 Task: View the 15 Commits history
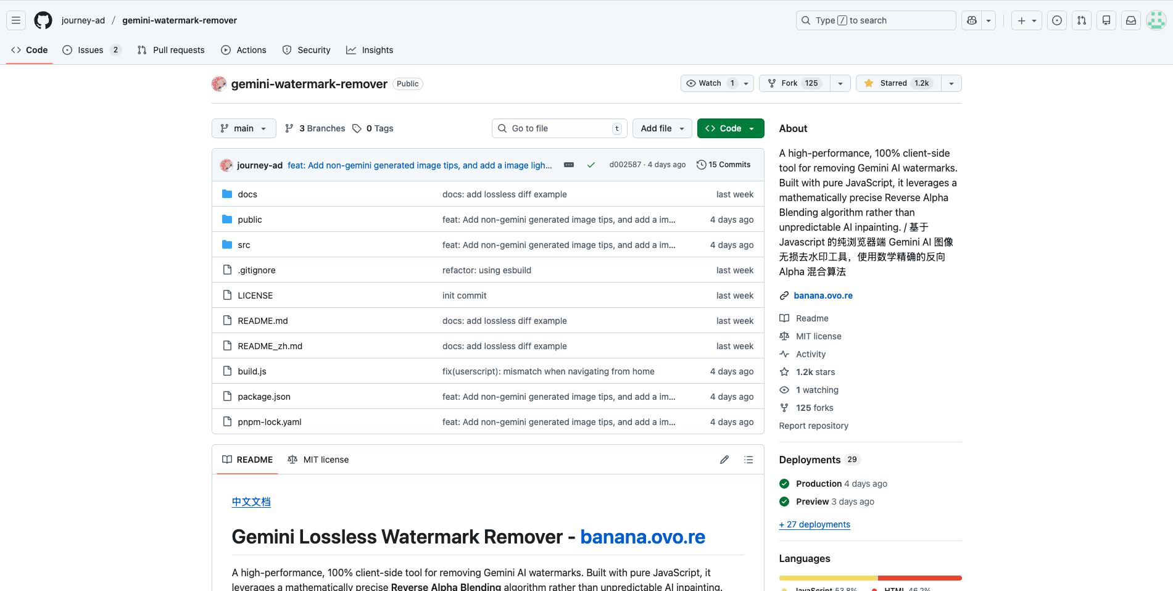point(724,165)
